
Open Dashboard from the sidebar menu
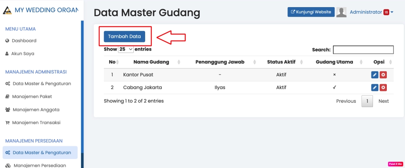24,41
